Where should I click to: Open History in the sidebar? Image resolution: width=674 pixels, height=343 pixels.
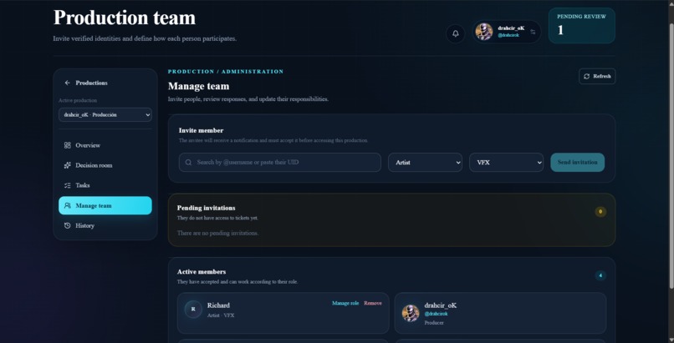(105, 225)
